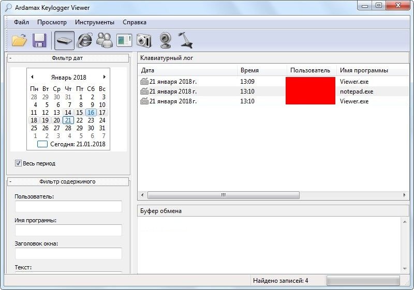Collapse the "Фильтр дат" panel
The height and width of the screenshot is (290, 414).
tap(10, 58)
